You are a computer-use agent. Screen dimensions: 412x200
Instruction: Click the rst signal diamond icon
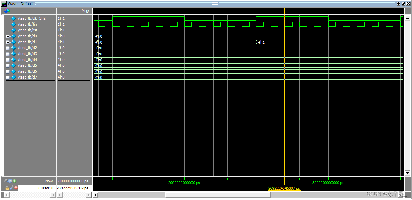14,30
